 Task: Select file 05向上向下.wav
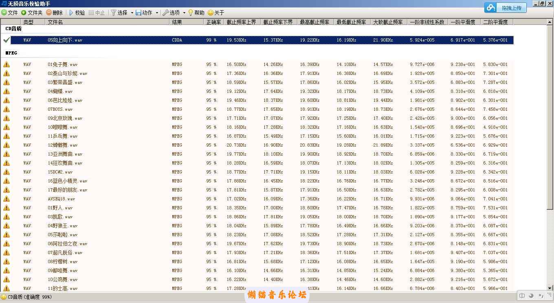[65, 40]
